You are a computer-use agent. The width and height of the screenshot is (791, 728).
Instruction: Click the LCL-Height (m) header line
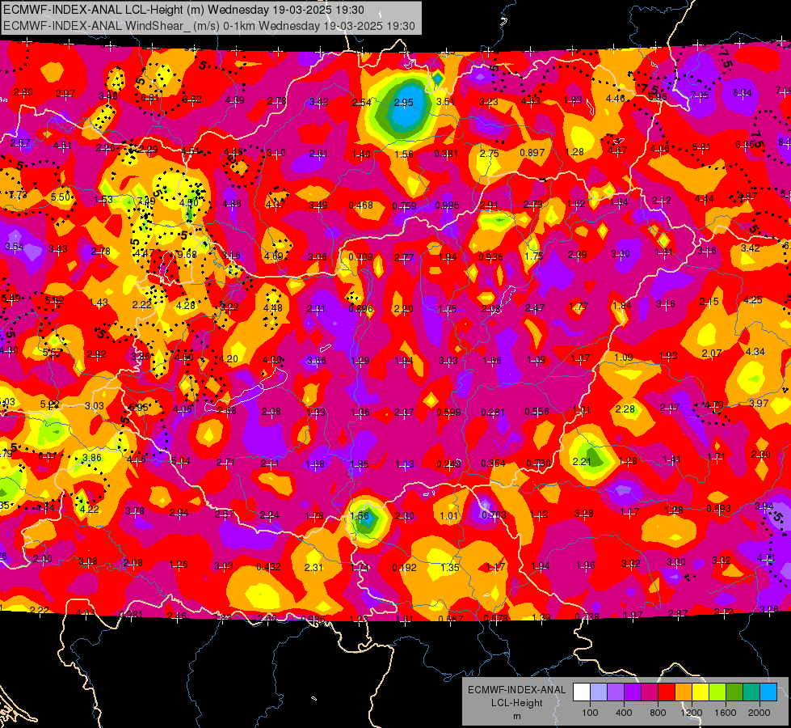[x=183, y=10]
